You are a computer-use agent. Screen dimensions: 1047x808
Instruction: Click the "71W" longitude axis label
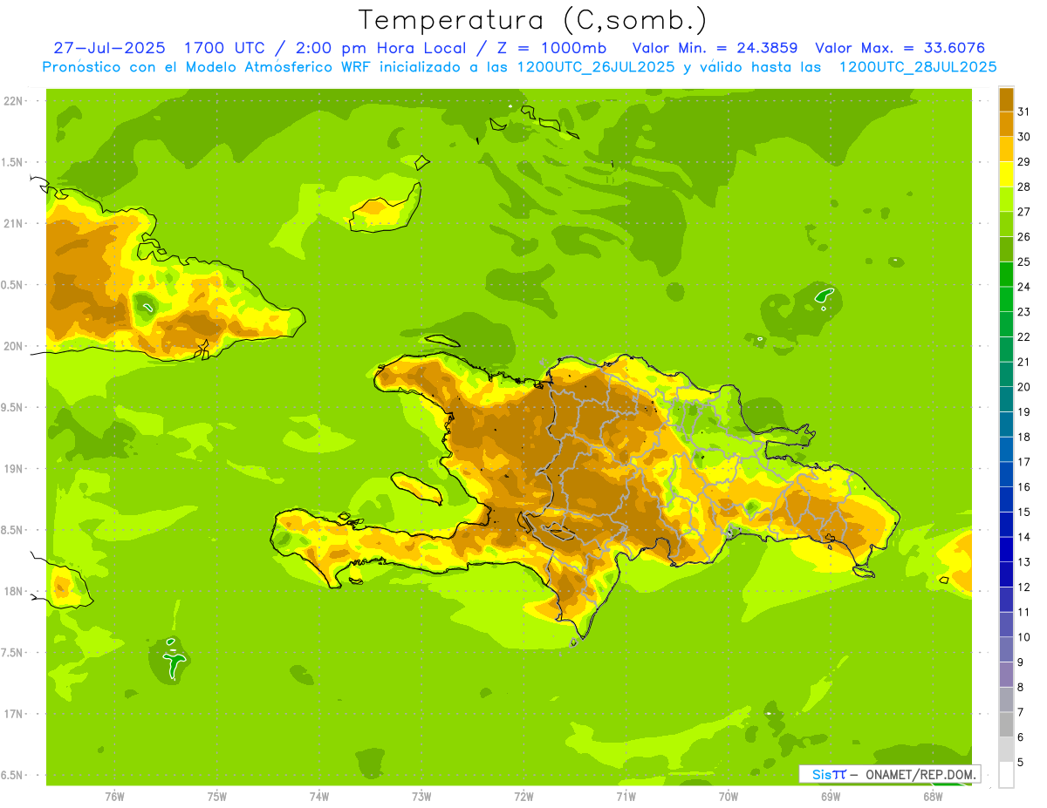pos(626,797)
